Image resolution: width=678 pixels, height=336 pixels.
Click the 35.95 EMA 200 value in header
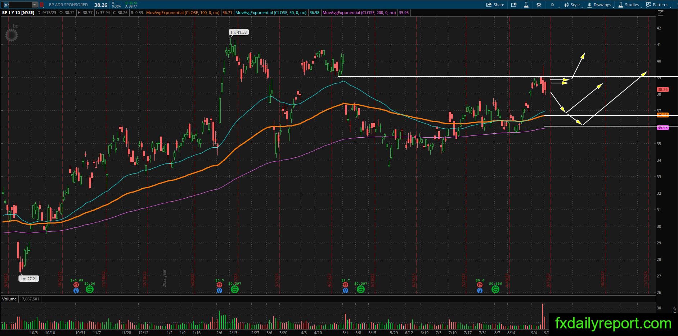404,13
